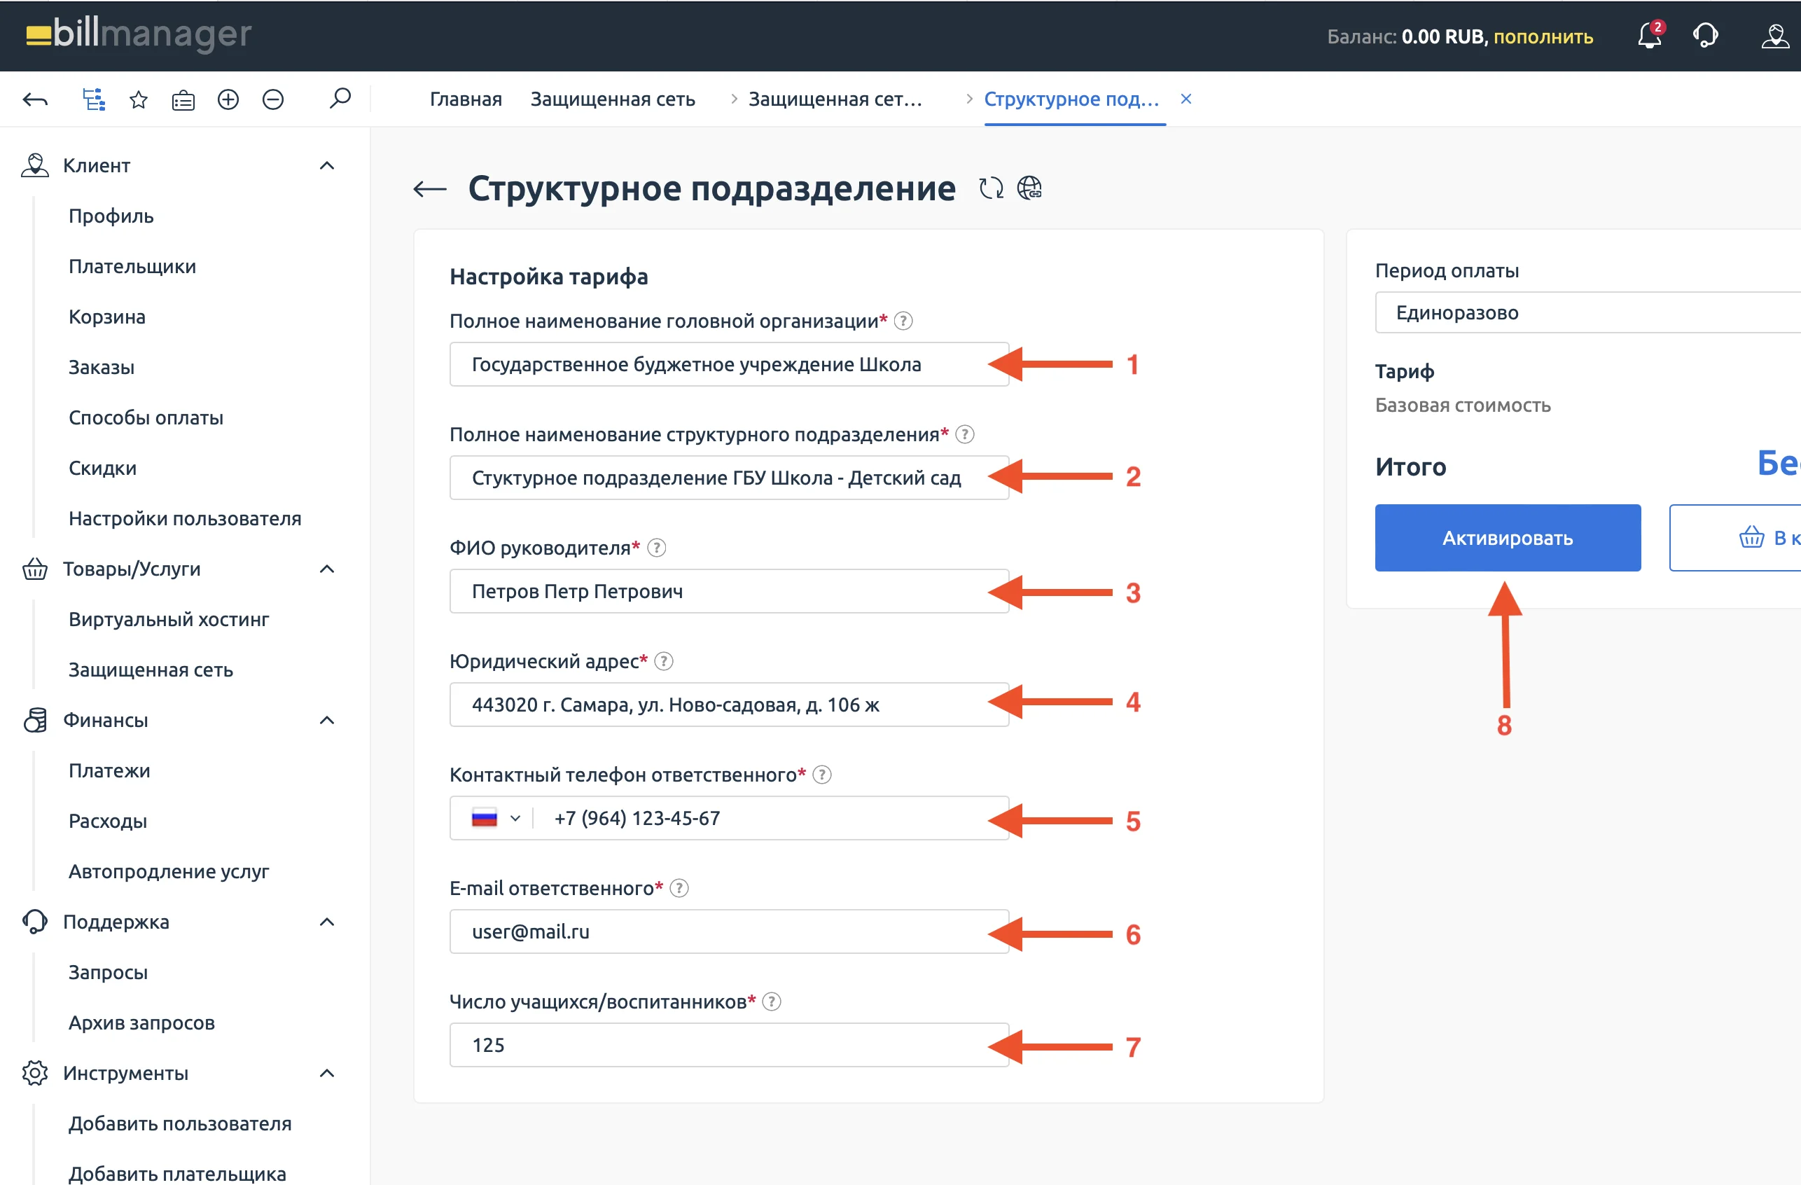Click the briefcase icon in toolbar
The image size is (1801, 1185).
(183, 100)
